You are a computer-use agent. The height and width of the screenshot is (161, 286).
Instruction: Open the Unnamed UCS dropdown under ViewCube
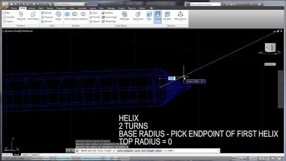tap(270, 64)
